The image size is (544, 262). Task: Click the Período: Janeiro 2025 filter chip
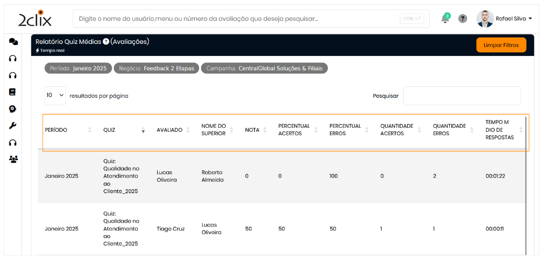pos(78,68)
